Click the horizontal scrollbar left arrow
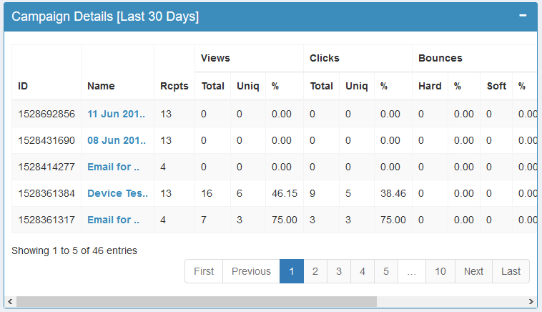Screen dimensions: 542x312 9,301
